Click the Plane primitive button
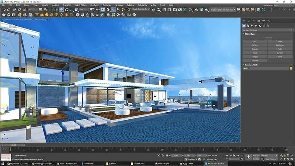Image resolution: width=295 pixels, height=166 pixels. 280,57
